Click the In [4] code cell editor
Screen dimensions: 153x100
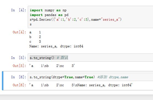pos(90,17)
